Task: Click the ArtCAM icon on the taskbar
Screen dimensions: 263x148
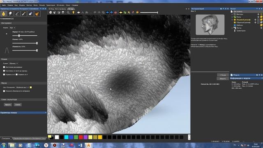Action: (x=88, y=145)
